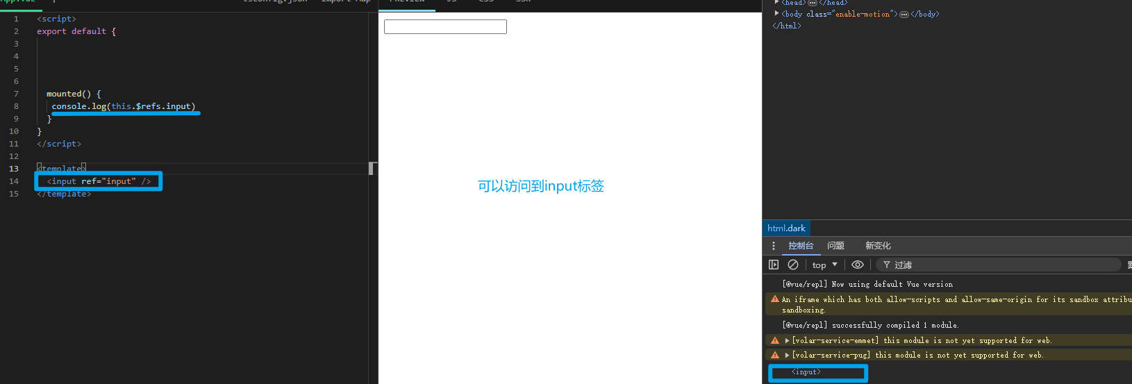Click warning icon beside the iframe sandbox message
Screen dimensions: 1132x384
tap(775, 299)
